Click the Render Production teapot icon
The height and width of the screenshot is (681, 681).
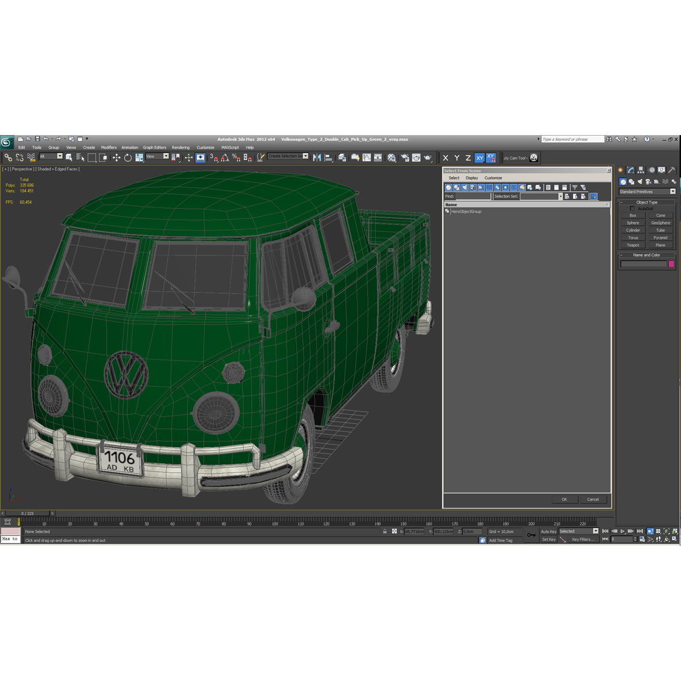(x=428, y=158)
